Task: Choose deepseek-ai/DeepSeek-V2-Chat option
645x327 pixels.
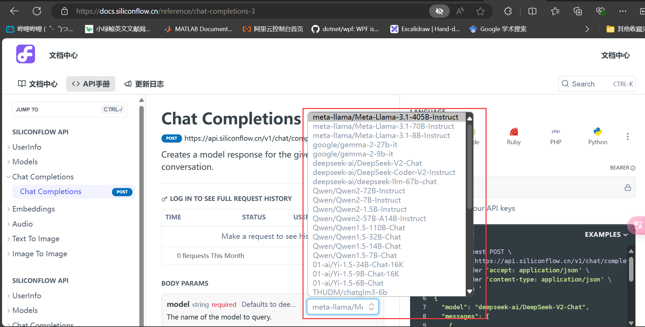Action: click(x=367, y=163)
